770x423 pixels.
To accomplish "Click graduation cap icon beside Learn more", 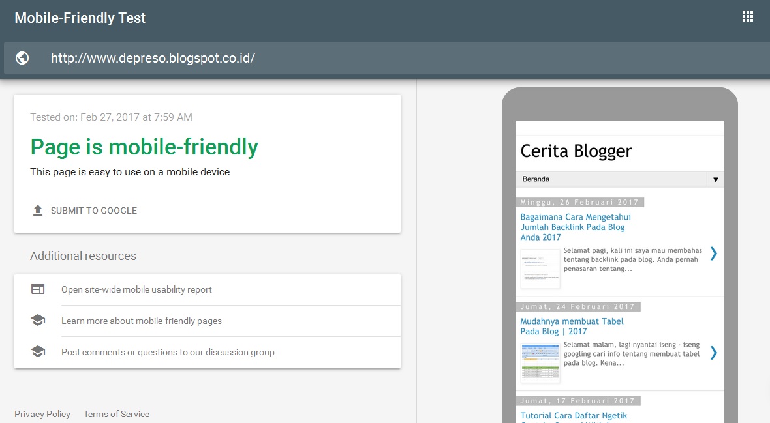I will point(38,321).
